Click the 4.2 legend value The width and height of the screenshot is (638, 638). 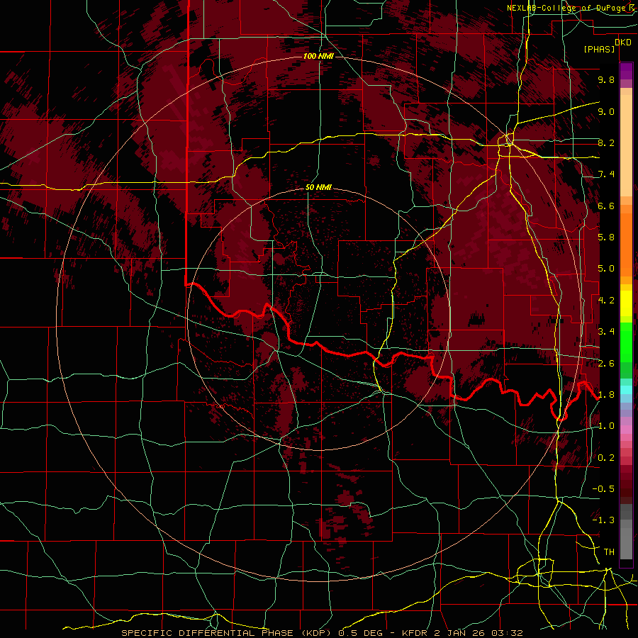606,301
